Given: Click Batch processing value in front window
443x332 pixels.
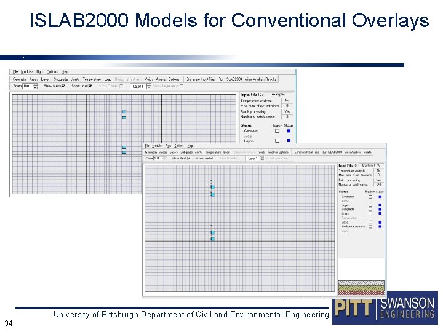Looking at the screenshot, I should tap(378, 180).
